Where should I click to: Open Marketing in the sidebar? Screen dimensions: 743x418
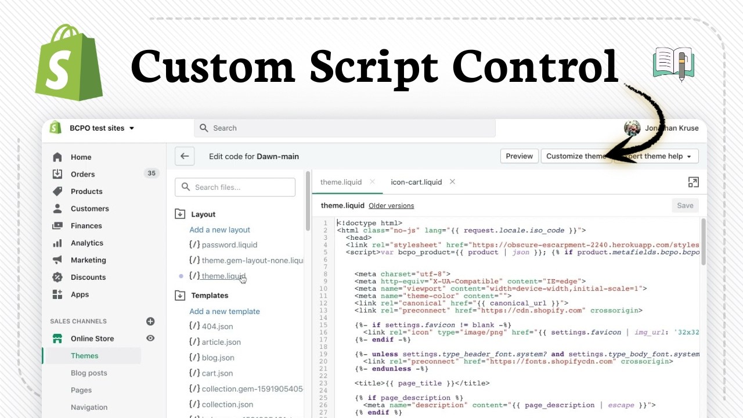click(x=88, y=260)
